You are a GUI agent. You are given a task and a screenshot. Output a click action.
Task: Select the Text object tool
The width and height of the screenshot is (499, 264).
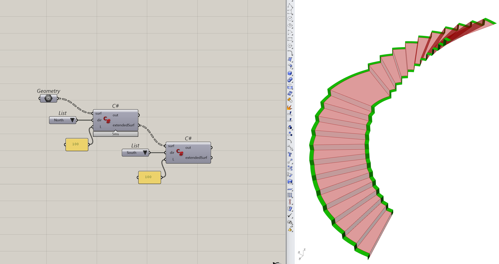[290, 154]
